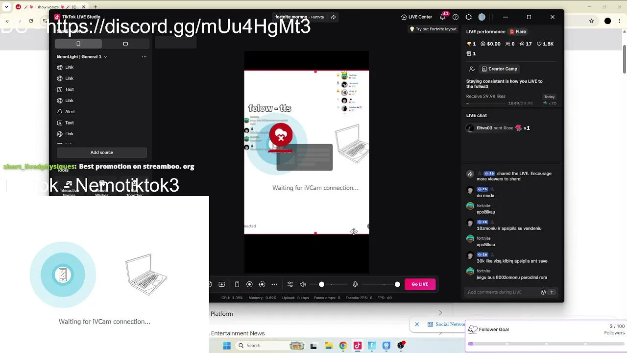This screenshot has height=353, width=627.
Task: Expand the Platform row chevron in browser
Action: (440, 313)
